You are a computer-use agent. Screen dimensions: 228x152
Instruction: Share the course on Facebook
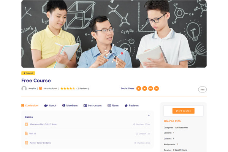pyautogui.click(x=139, y=89)
